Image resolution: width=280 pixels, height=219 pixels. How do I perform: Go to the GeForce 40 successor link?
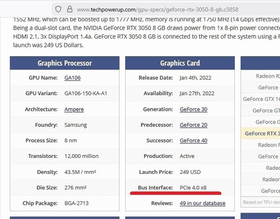[193, 141]
